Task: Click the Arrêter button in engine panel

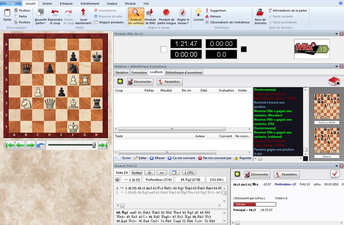Action: (136, 172)
